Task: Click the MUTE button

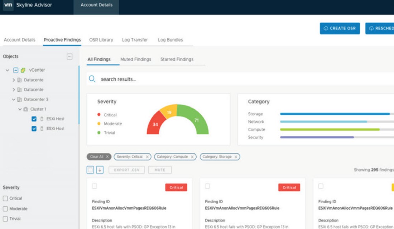Action: click(x=160, y=170)
